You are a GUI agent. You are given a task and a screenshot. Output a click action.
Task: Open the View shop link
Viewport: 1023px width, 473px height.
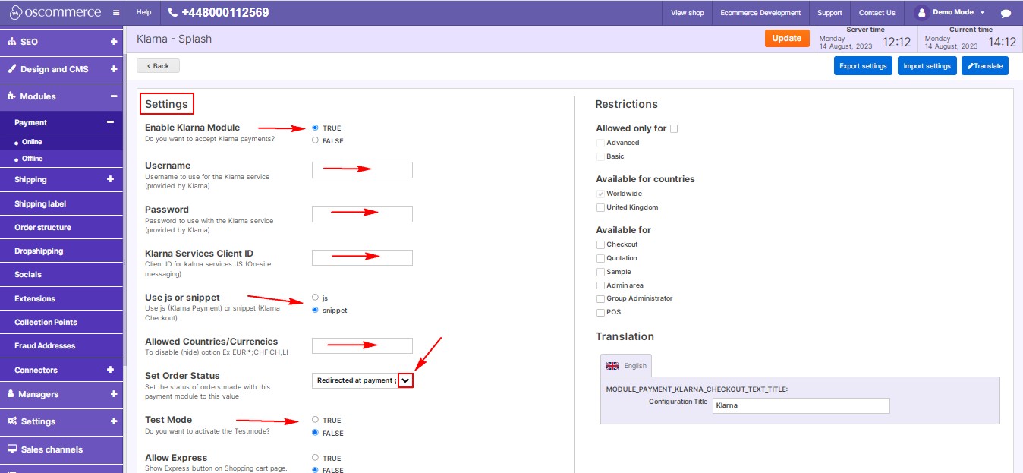688,13
